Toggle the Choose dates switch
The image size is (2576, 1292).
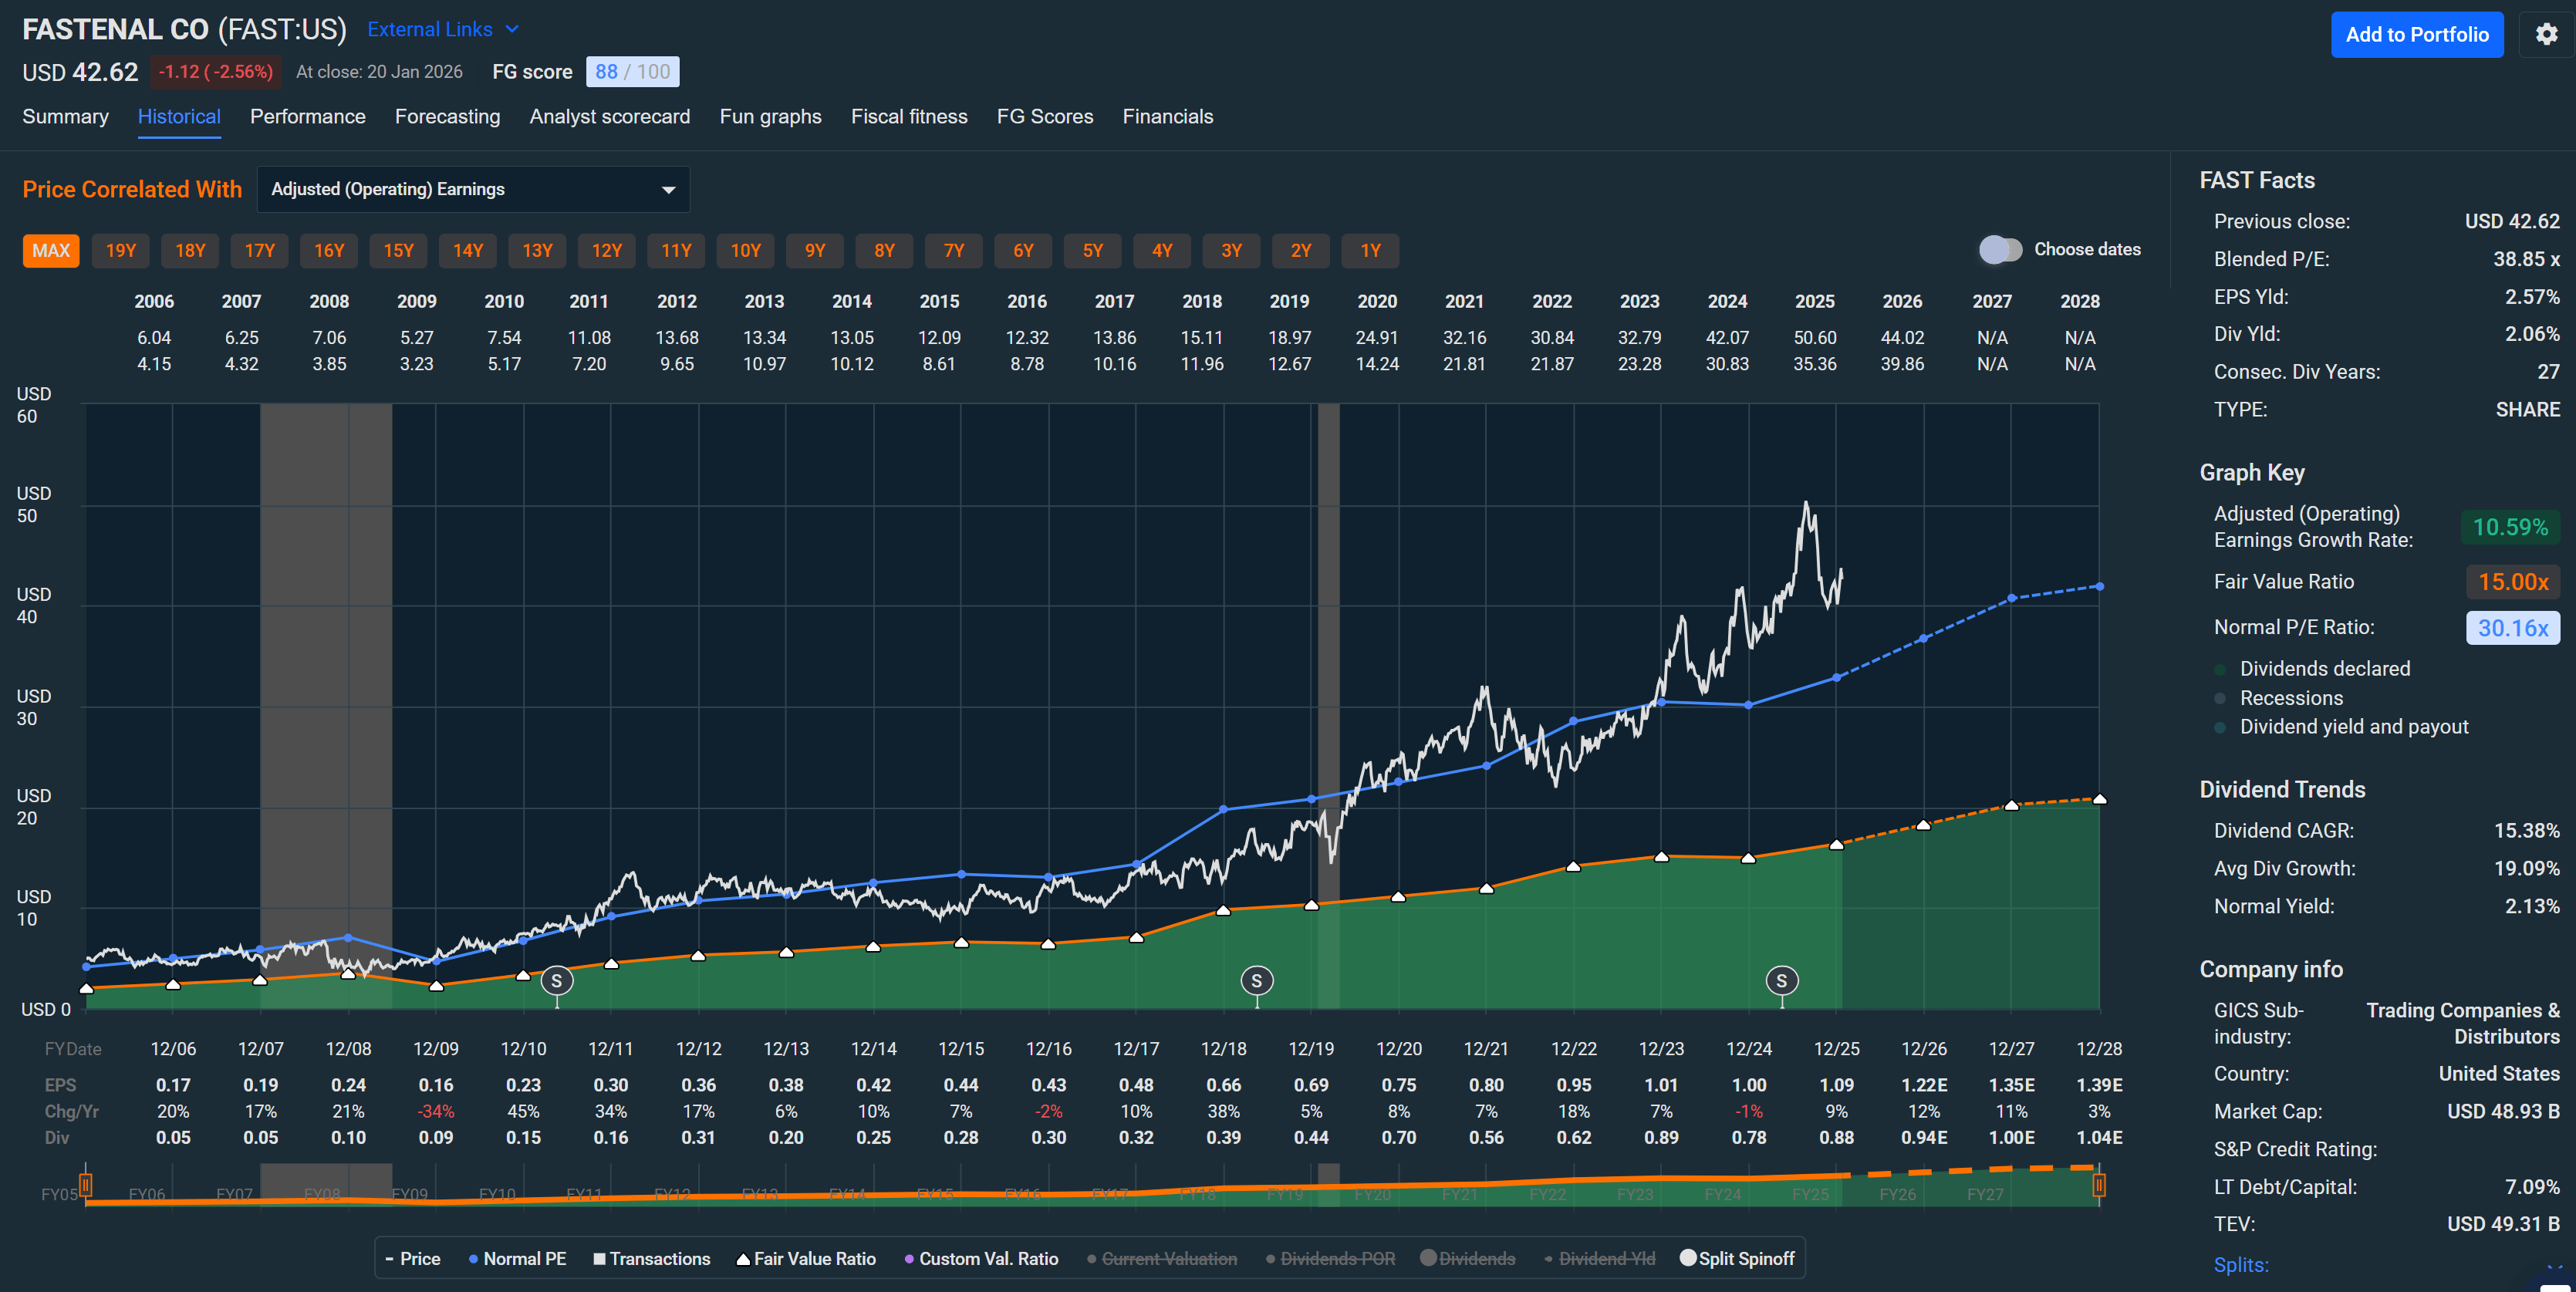coord(2000,249)
